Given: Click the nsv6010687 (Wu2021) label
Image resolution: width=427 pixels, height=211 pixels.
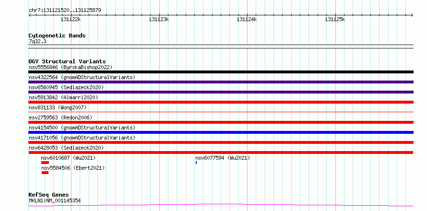Looking at the screenshot, I should 68,158.
